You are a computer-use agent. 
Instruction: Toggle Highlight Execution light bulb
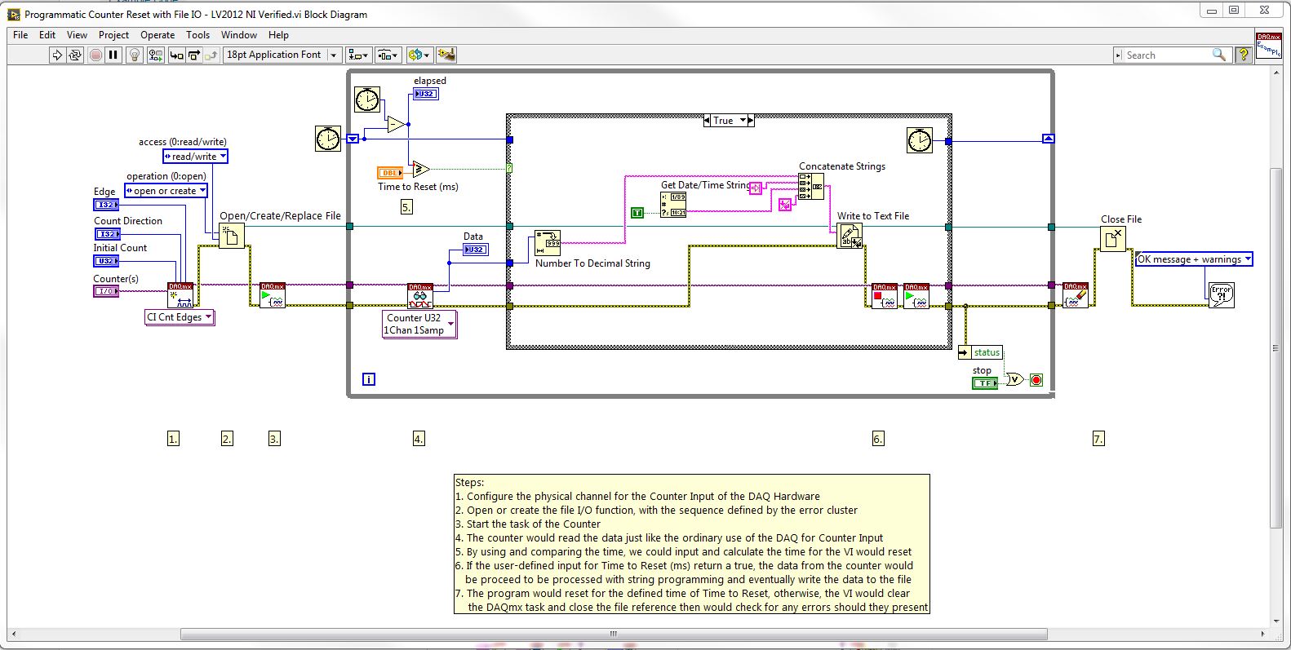[135, 55]
